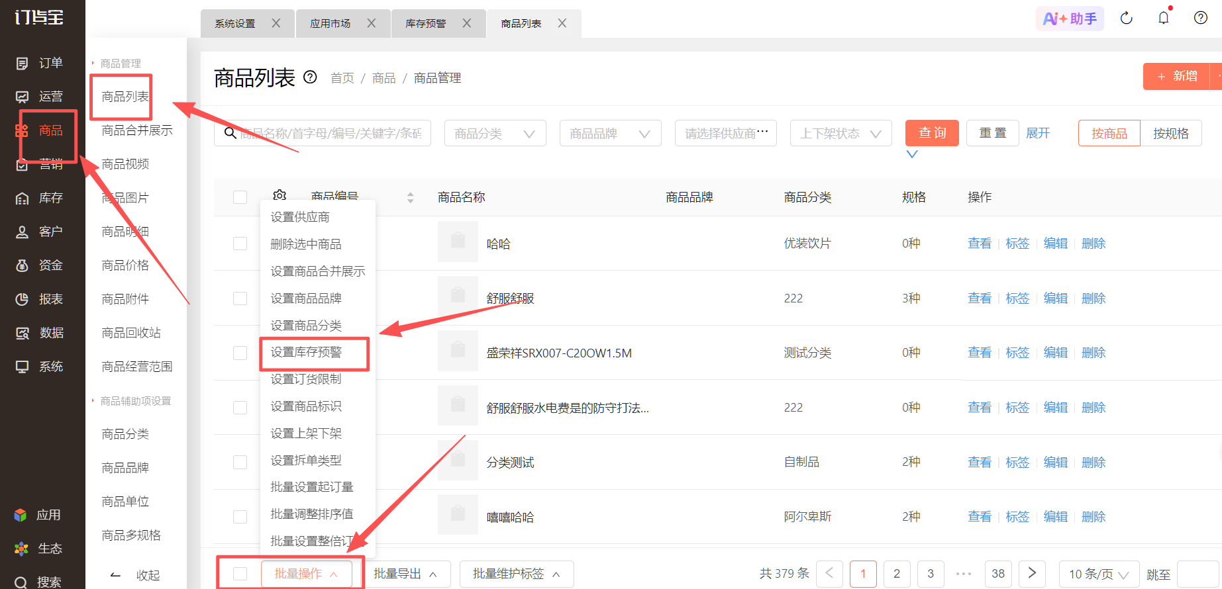This screenshot has height=589, width=1222.
Task: Click the 重置 reset button
Action: point(993,133)
